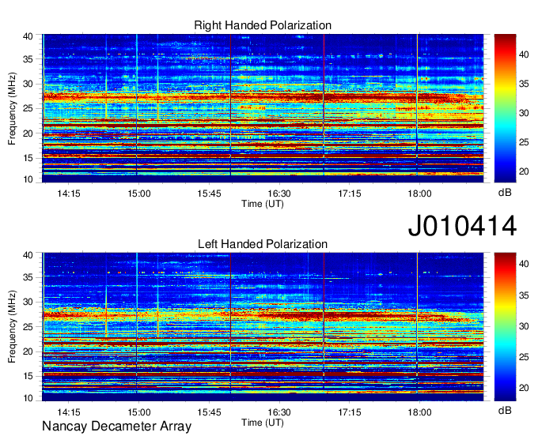This screenshot has width=538, height=436.
Task: Click the 40 MHz tick, lower panel
Action: [x=28, y=255]
